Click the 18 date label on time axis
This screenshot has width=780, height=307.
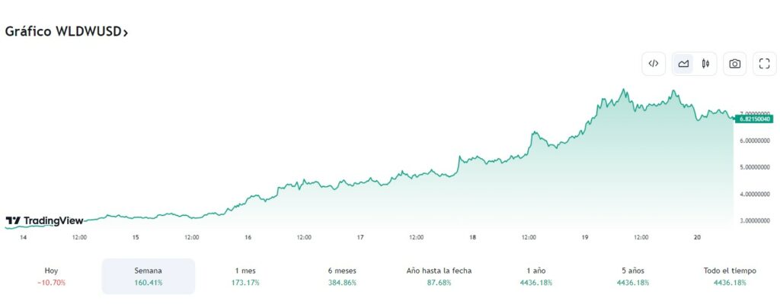tap(473, 237)
